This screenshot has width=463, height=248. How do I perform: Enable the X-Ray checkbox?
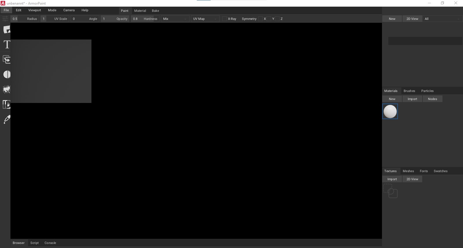coord(224,19)
